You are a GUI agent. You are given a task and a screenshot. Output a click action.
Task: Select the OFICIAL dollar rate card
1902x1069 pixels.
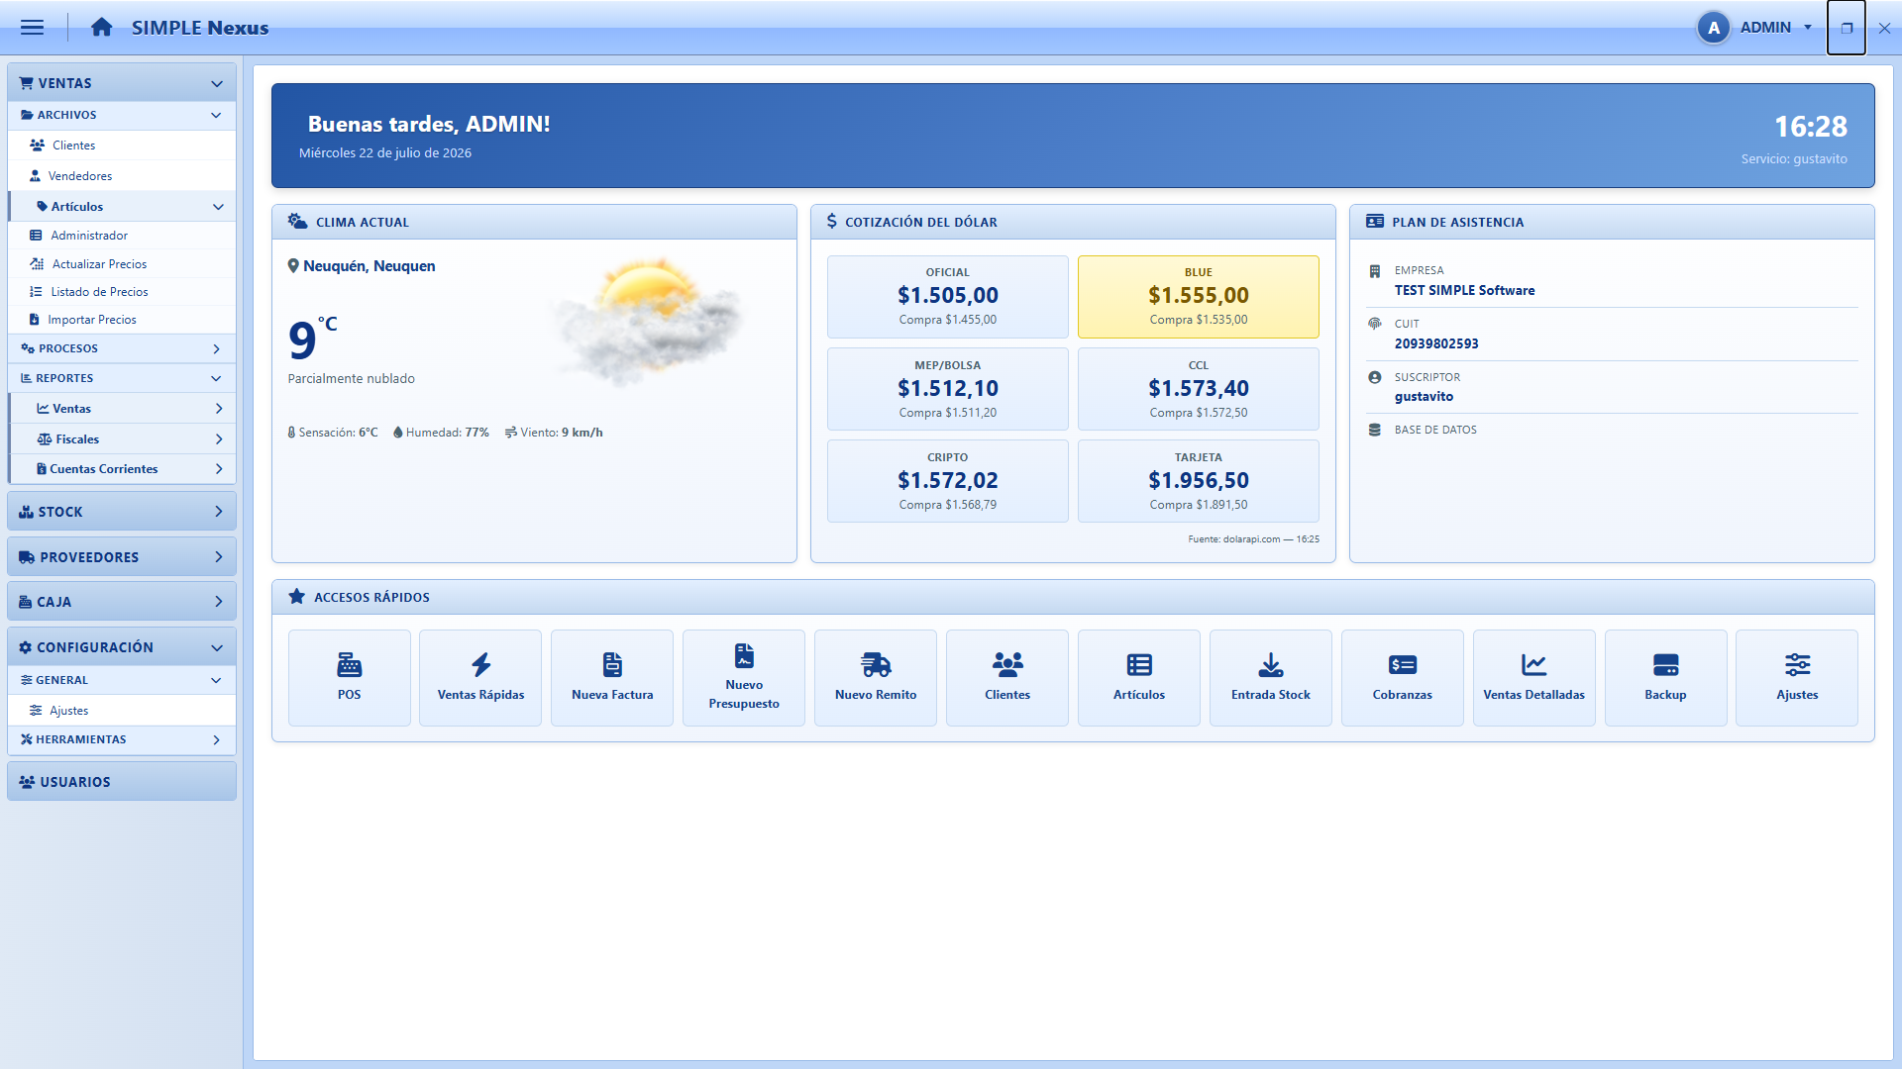click(x=948, y=297)
